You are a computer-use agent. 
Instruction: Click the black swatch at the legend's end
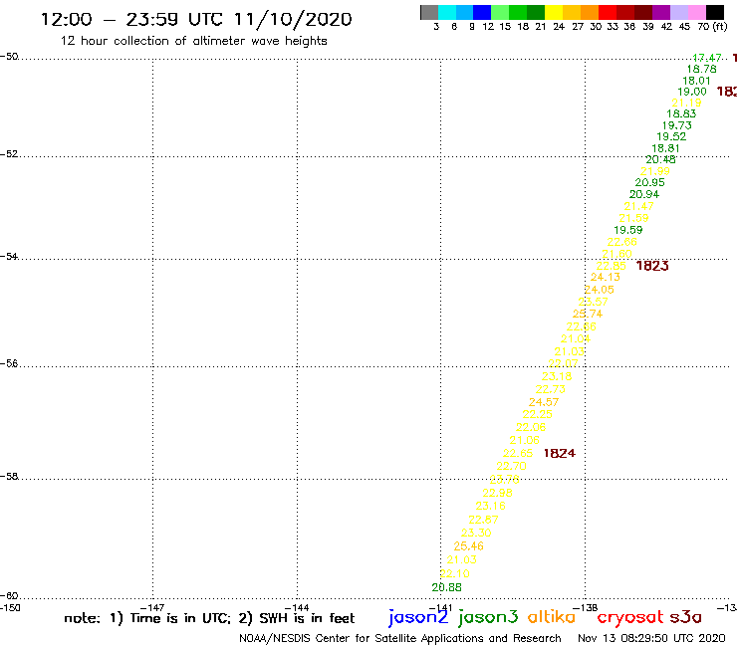(714, 12)
